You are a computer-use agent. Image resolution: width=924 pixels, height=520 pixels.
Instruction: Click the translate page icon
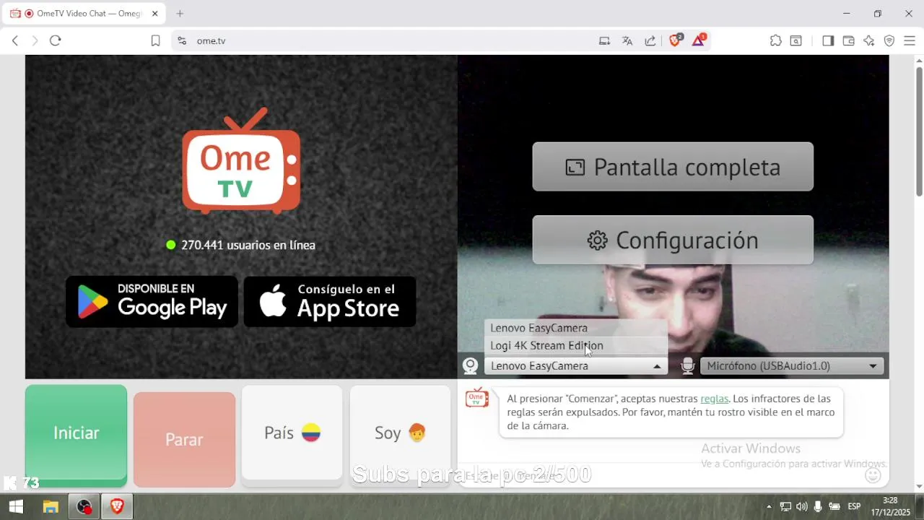[x=627, y=41]
